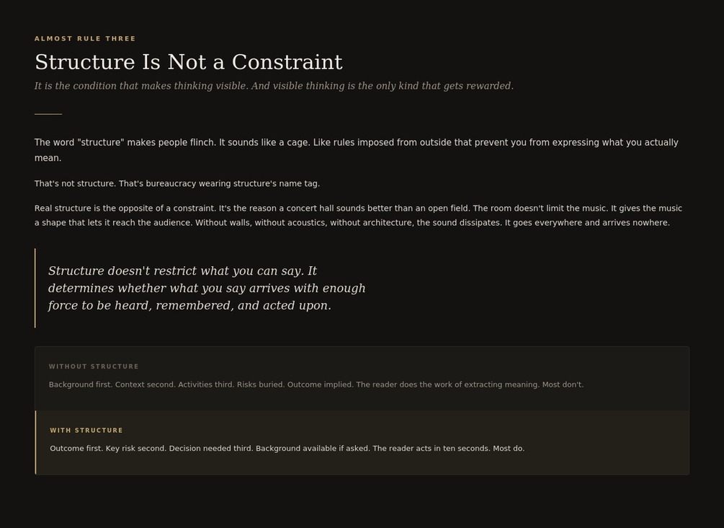Click the 'With Structure' gold label
The image size is (724, 528).
pos(86,431)
